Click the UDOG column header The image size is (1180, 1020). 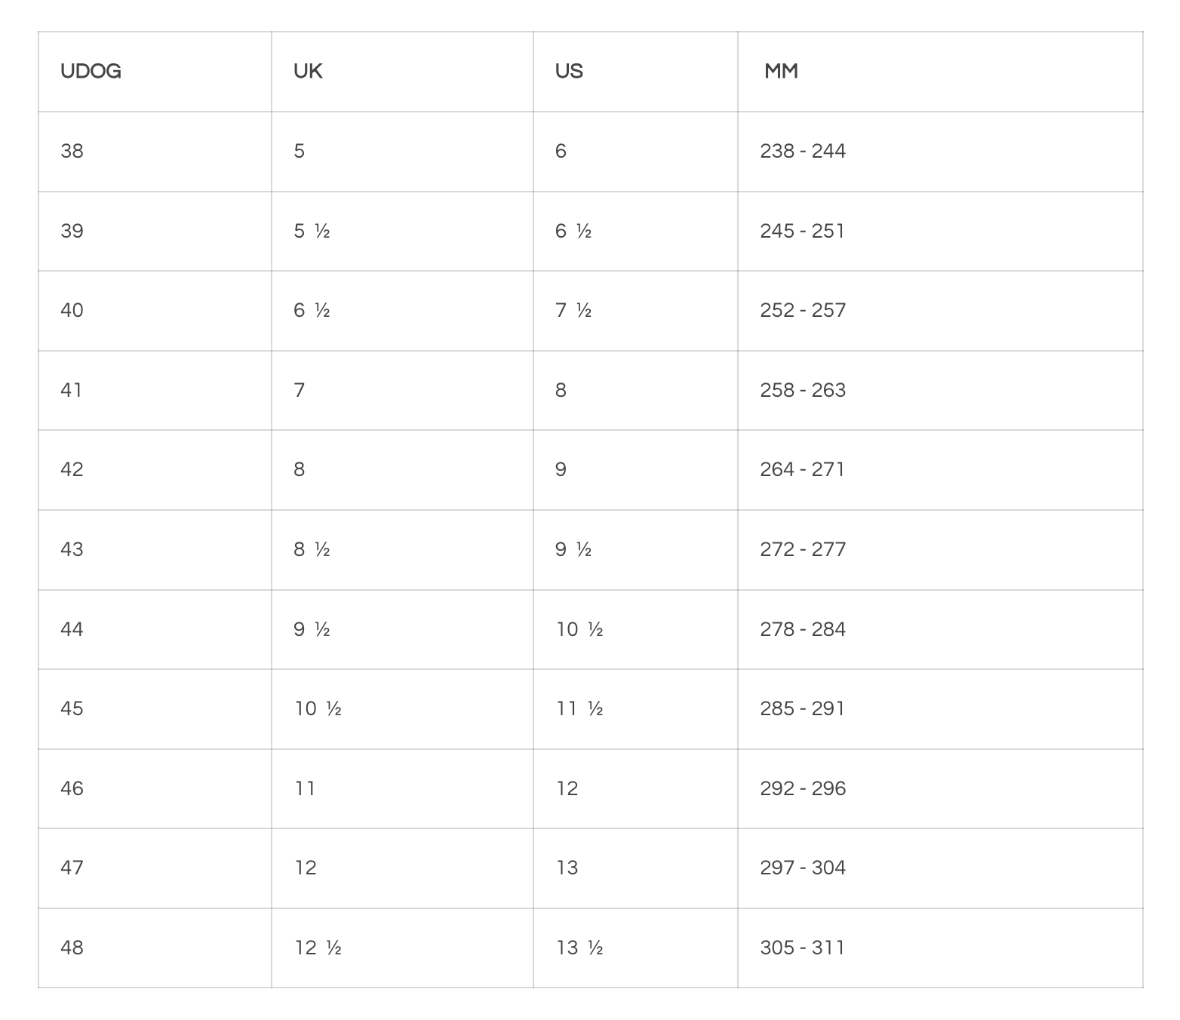[x=91, y=71]
